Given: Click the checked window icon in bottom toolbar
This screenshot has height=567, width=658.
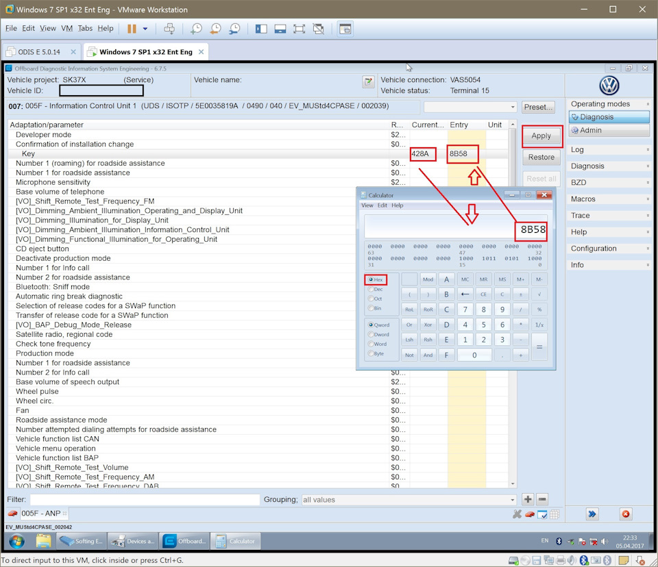Looking at the screenshot, I should point(542,514).
